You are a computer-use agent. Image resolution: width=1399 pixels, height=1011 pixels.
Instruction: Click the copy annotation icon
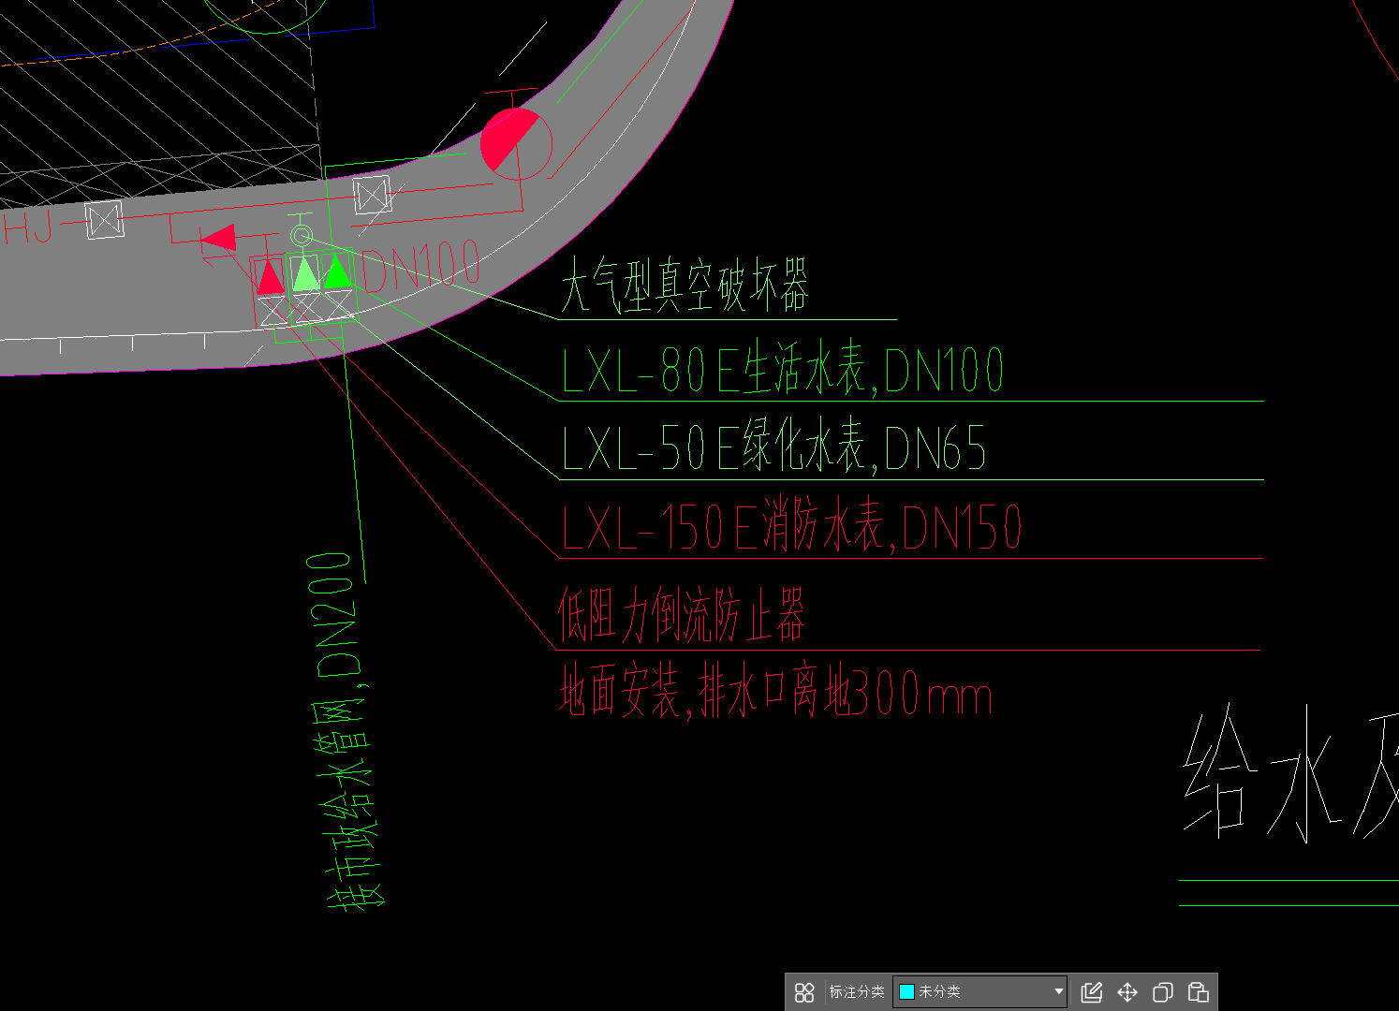pos(1163,992)
